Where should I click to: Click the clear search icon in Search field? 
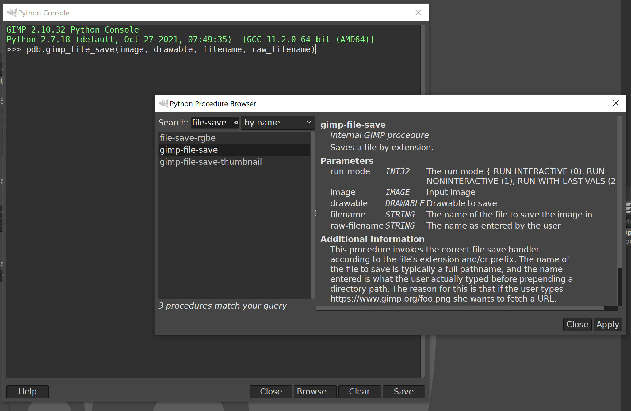coord(236,122)
